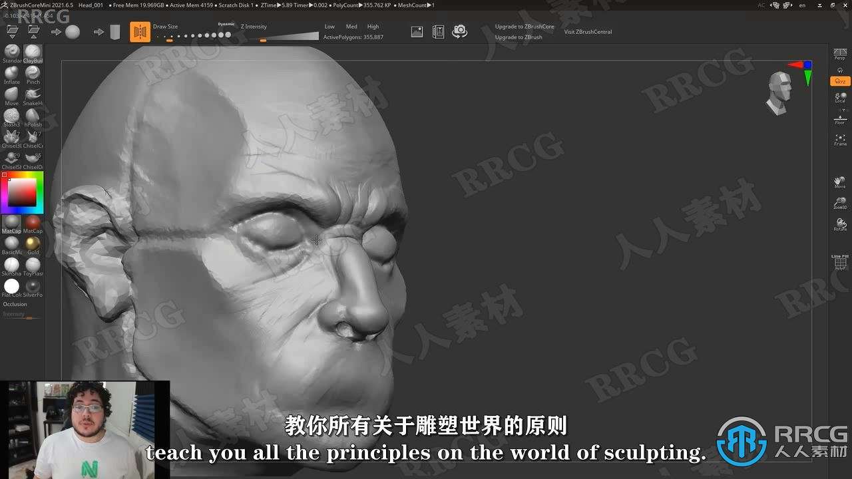Toggle Perspective view
The height and width of the screenshot is (479, 852).
coord(840,55)
